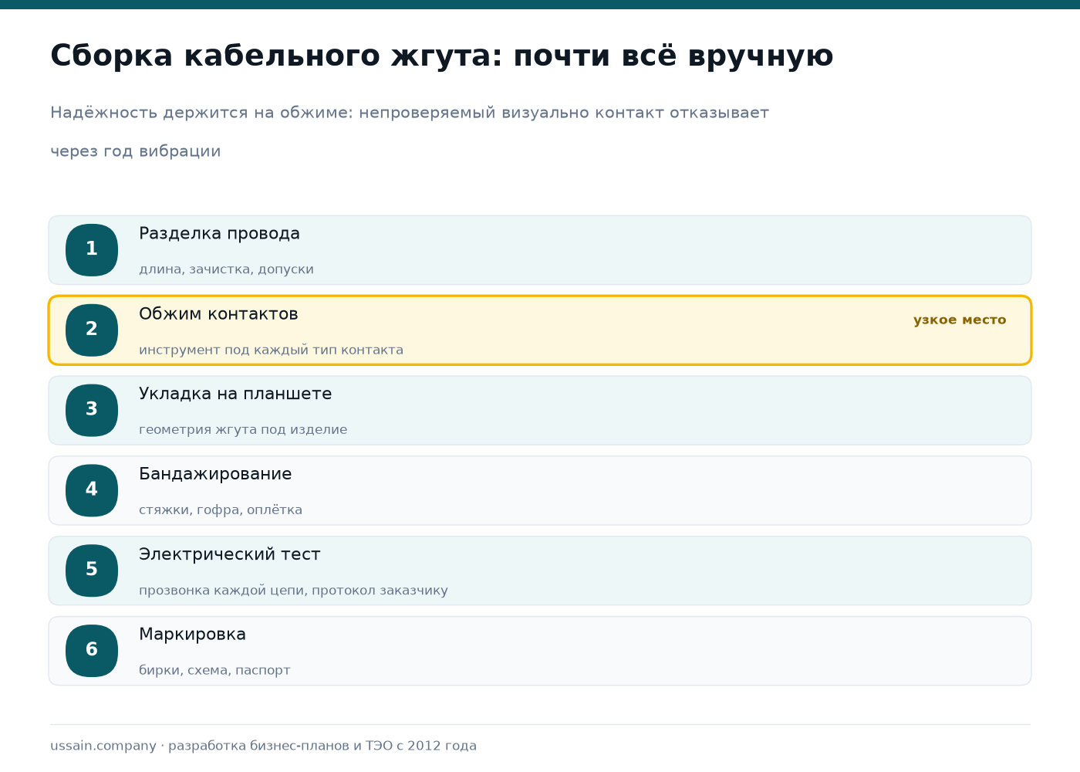This screenshot has width=1080, height=772.
Task: Click 'прозвонка каждой цепи, протокол заказчику' text
Action: [293, 591]
